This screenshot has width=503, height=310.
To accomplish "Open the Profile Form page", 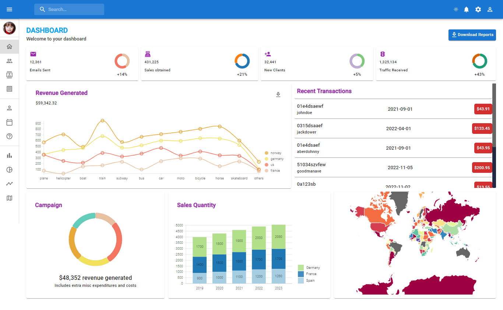I will pos(9,108).
